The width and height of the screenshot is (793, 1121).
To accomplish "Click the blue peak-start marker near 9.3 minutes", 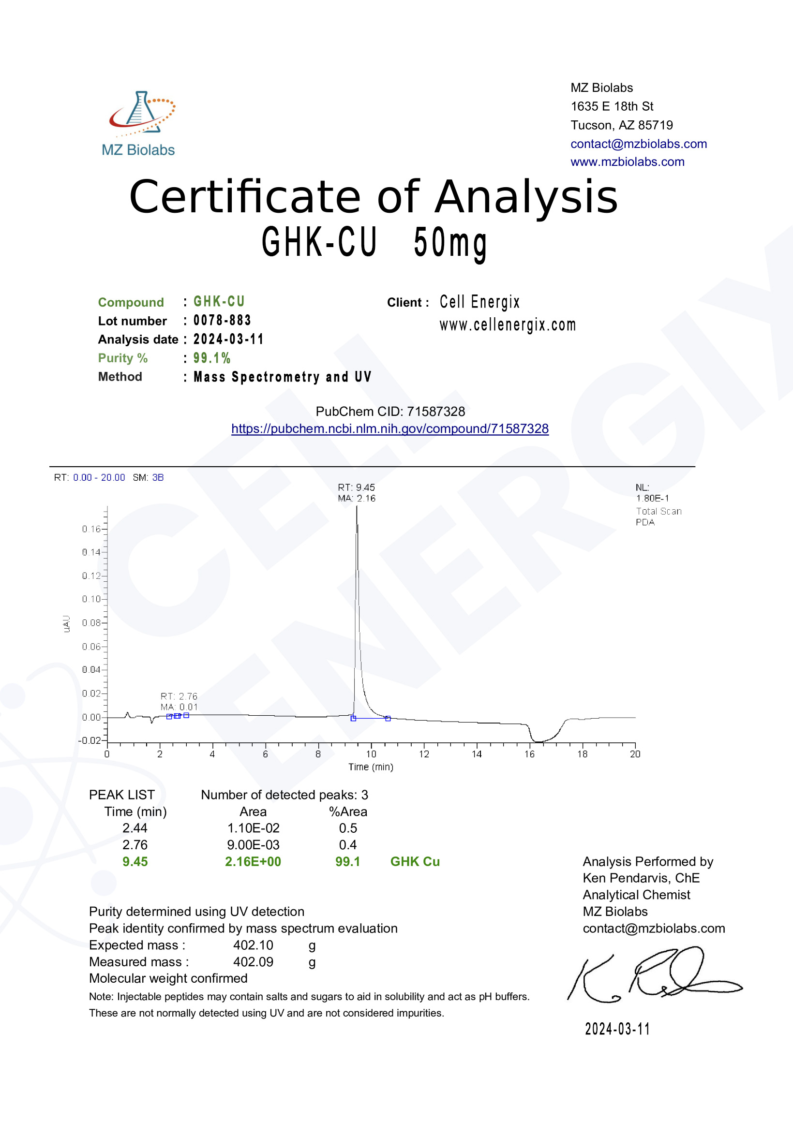I will 353,718.
